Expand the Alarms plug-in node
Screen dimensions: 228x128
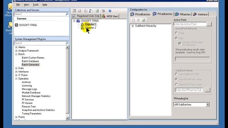click(16, 47)
